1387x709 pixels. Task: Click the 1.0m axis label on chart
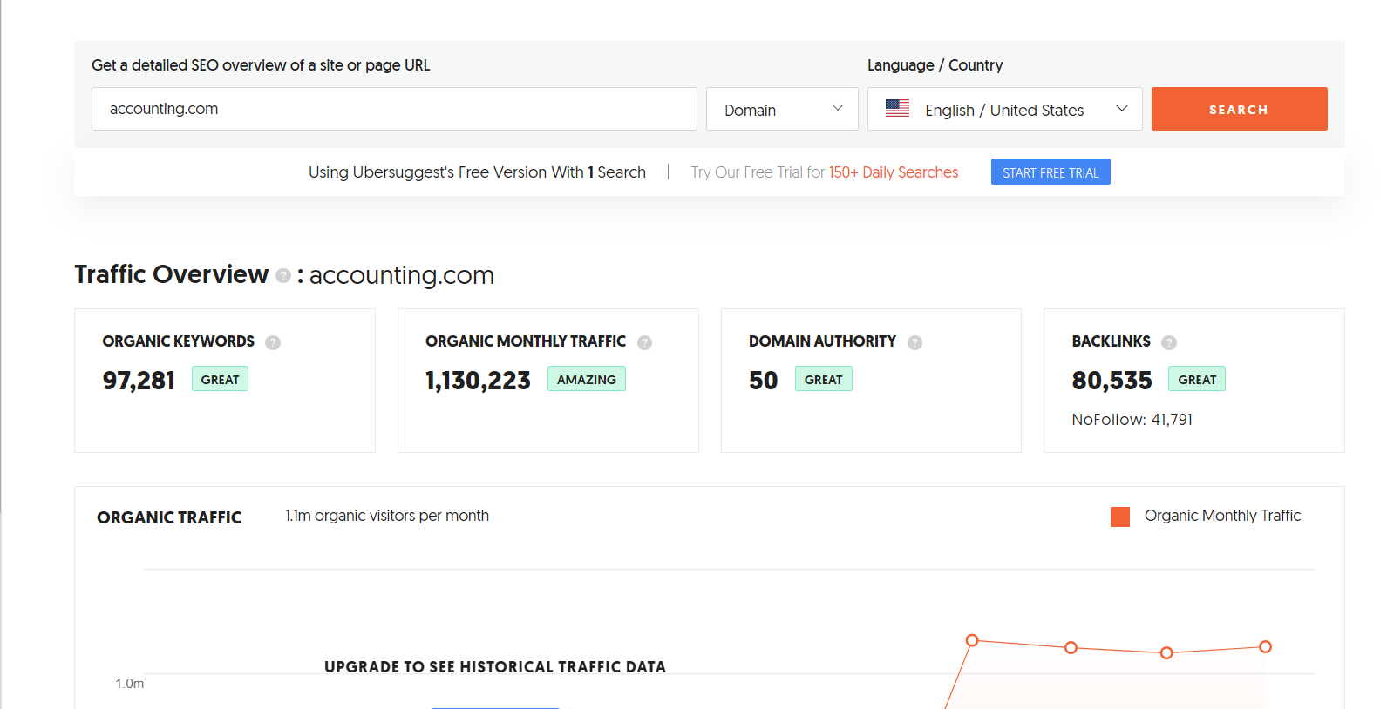pyautogui.click(x=130, y=684)
